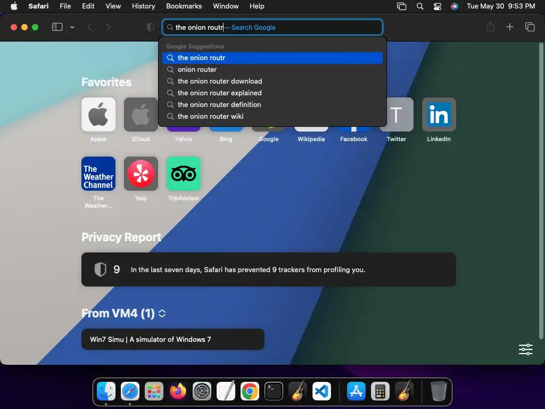Viewport: 545px width, 409px height.
Task: Click the shield icon in Privacy Report card
Action: (100, 269)
